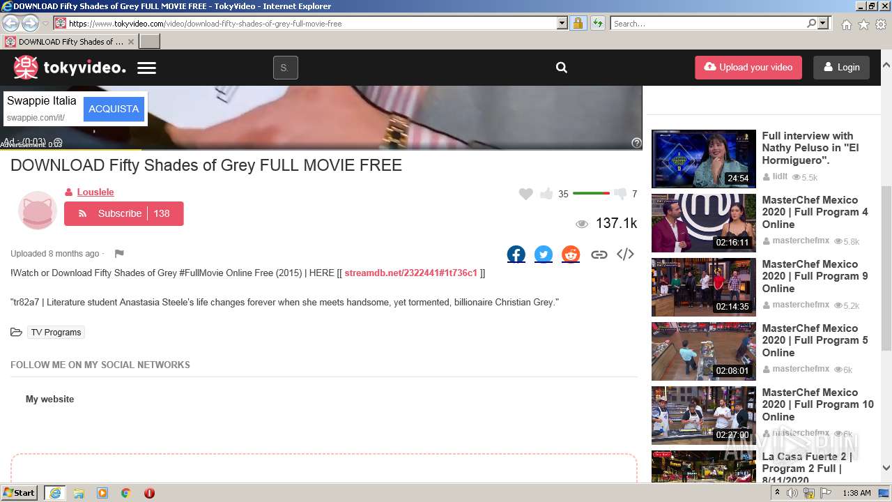The image size is (892, 502).
Task: Open the TV Programs category tag
Action: point(56,333)
